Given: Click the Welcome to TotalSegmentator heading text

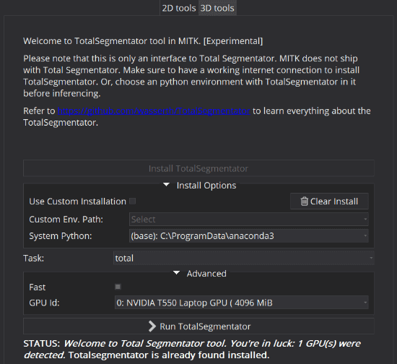Looking at the screenshot, I should coord(143,41).
